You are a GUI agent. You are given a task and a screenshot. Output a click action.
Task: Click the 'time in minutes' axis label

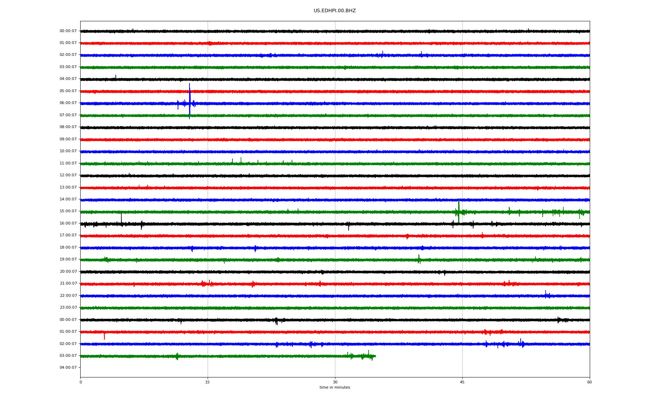pos(334,388)
